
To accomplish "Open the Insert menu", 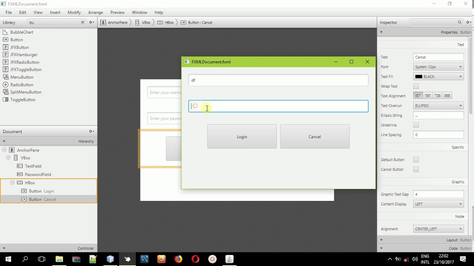I will pos(55,12).
